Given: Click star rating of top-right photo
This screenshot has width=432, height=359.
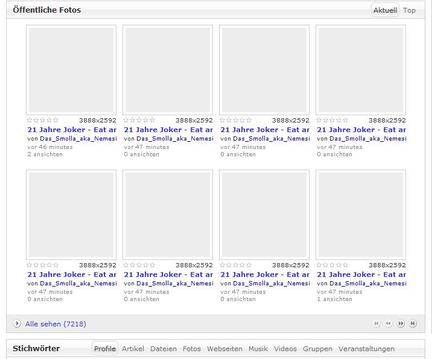Looking at the screenshot, I should 332,120.
